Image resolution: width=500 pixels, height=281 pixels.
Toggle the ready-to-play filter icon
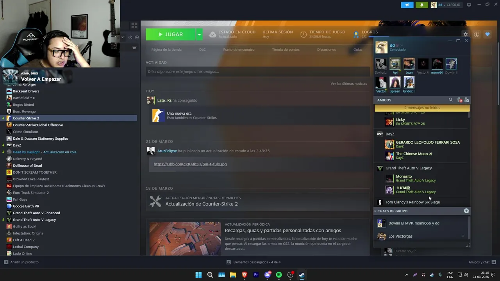click(x=137, y=37)
